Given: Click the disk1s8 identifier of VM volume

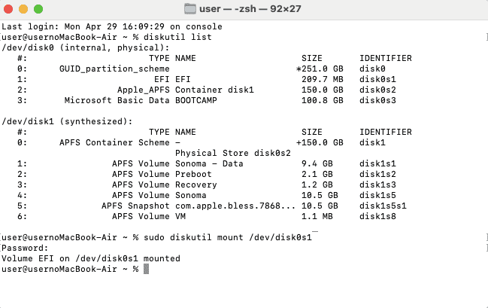Looking at the screenshot, I should click(x=377, y=216).
